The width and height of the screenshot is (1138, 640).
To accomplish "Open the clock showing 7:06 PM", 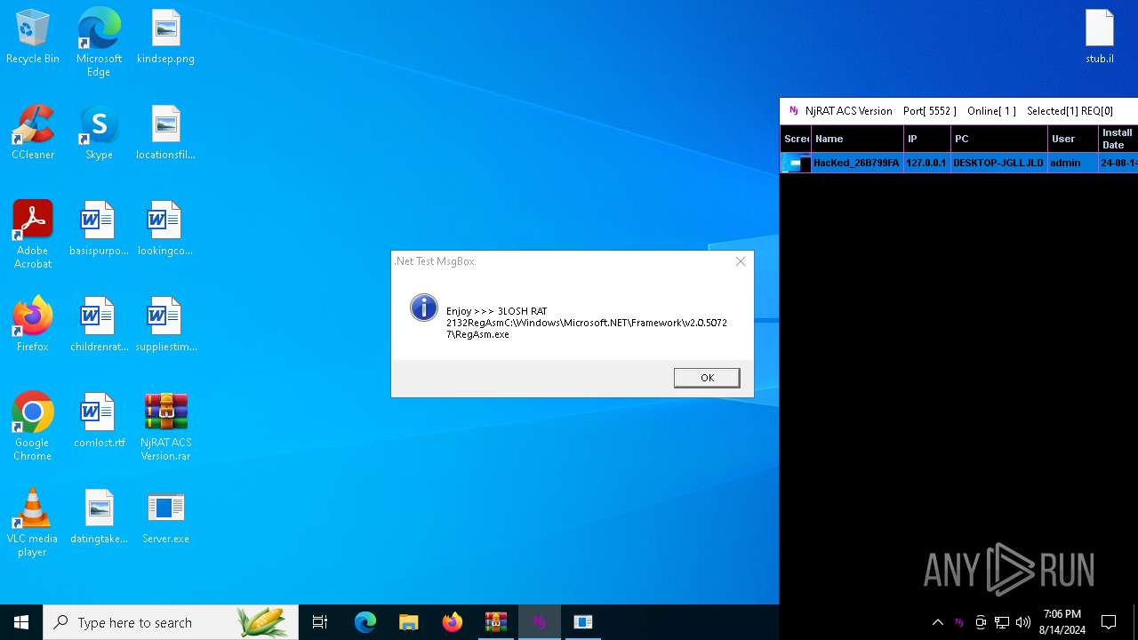I will coord(1062,622).
